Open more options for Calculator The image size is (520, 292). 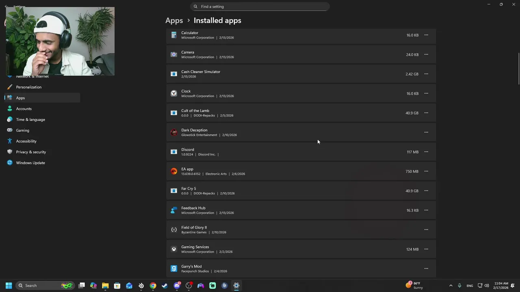click(426, 35)
